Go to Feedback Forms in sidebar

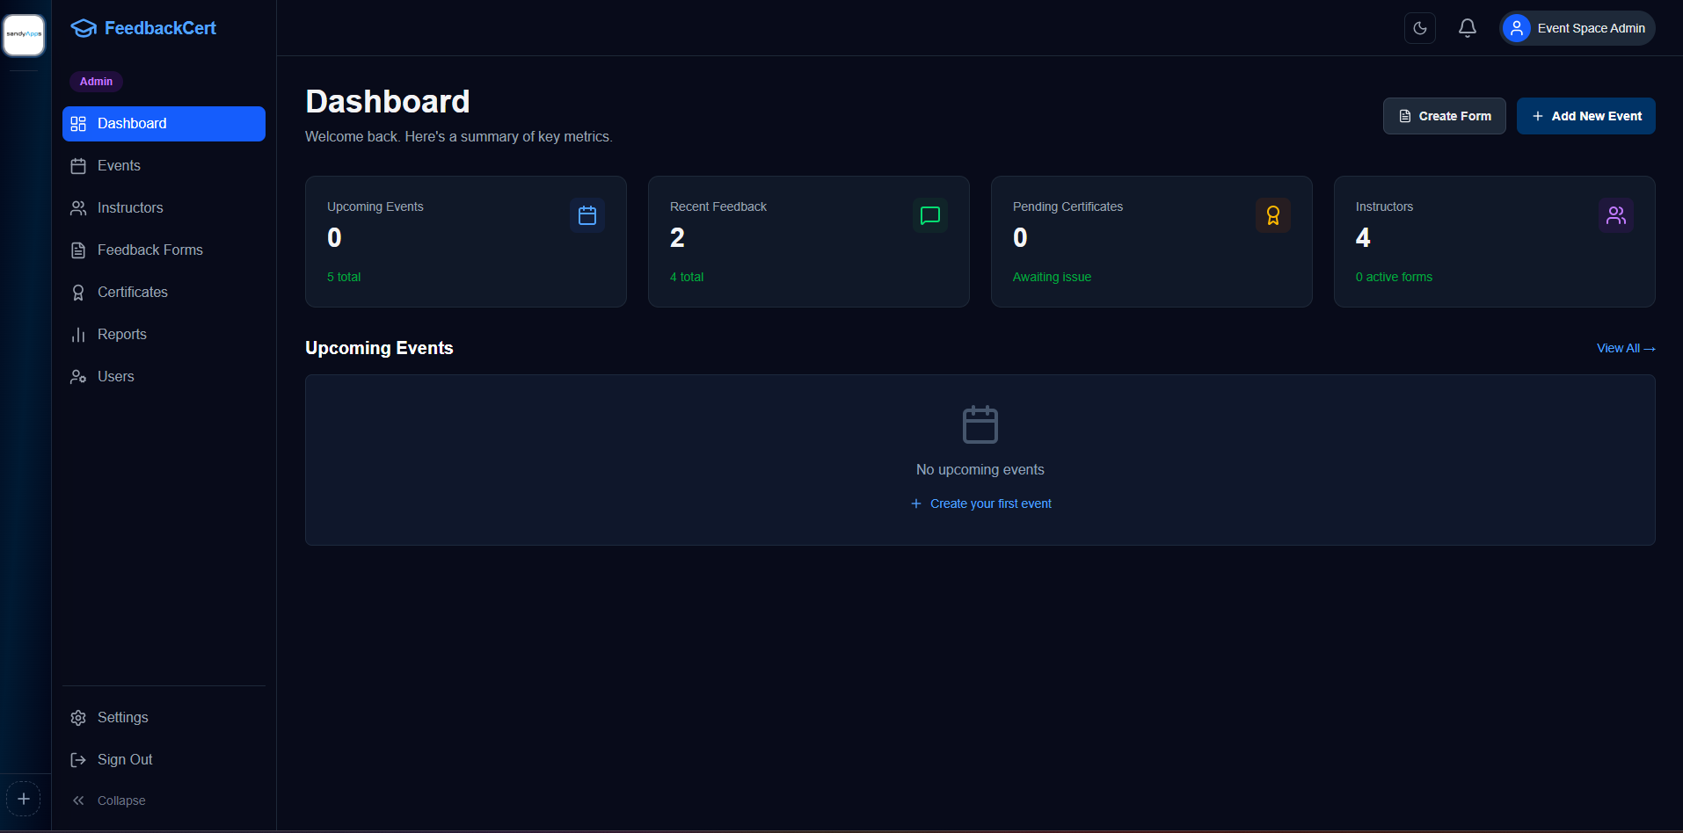[149, 250]
